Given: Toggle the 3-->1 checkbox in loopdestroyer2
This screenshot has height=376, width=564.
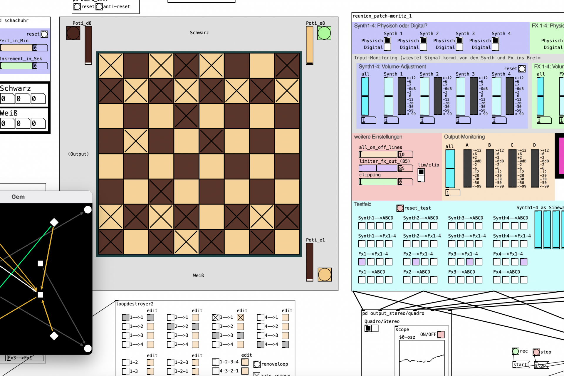Looking at the screenshot, I should 216,317.
